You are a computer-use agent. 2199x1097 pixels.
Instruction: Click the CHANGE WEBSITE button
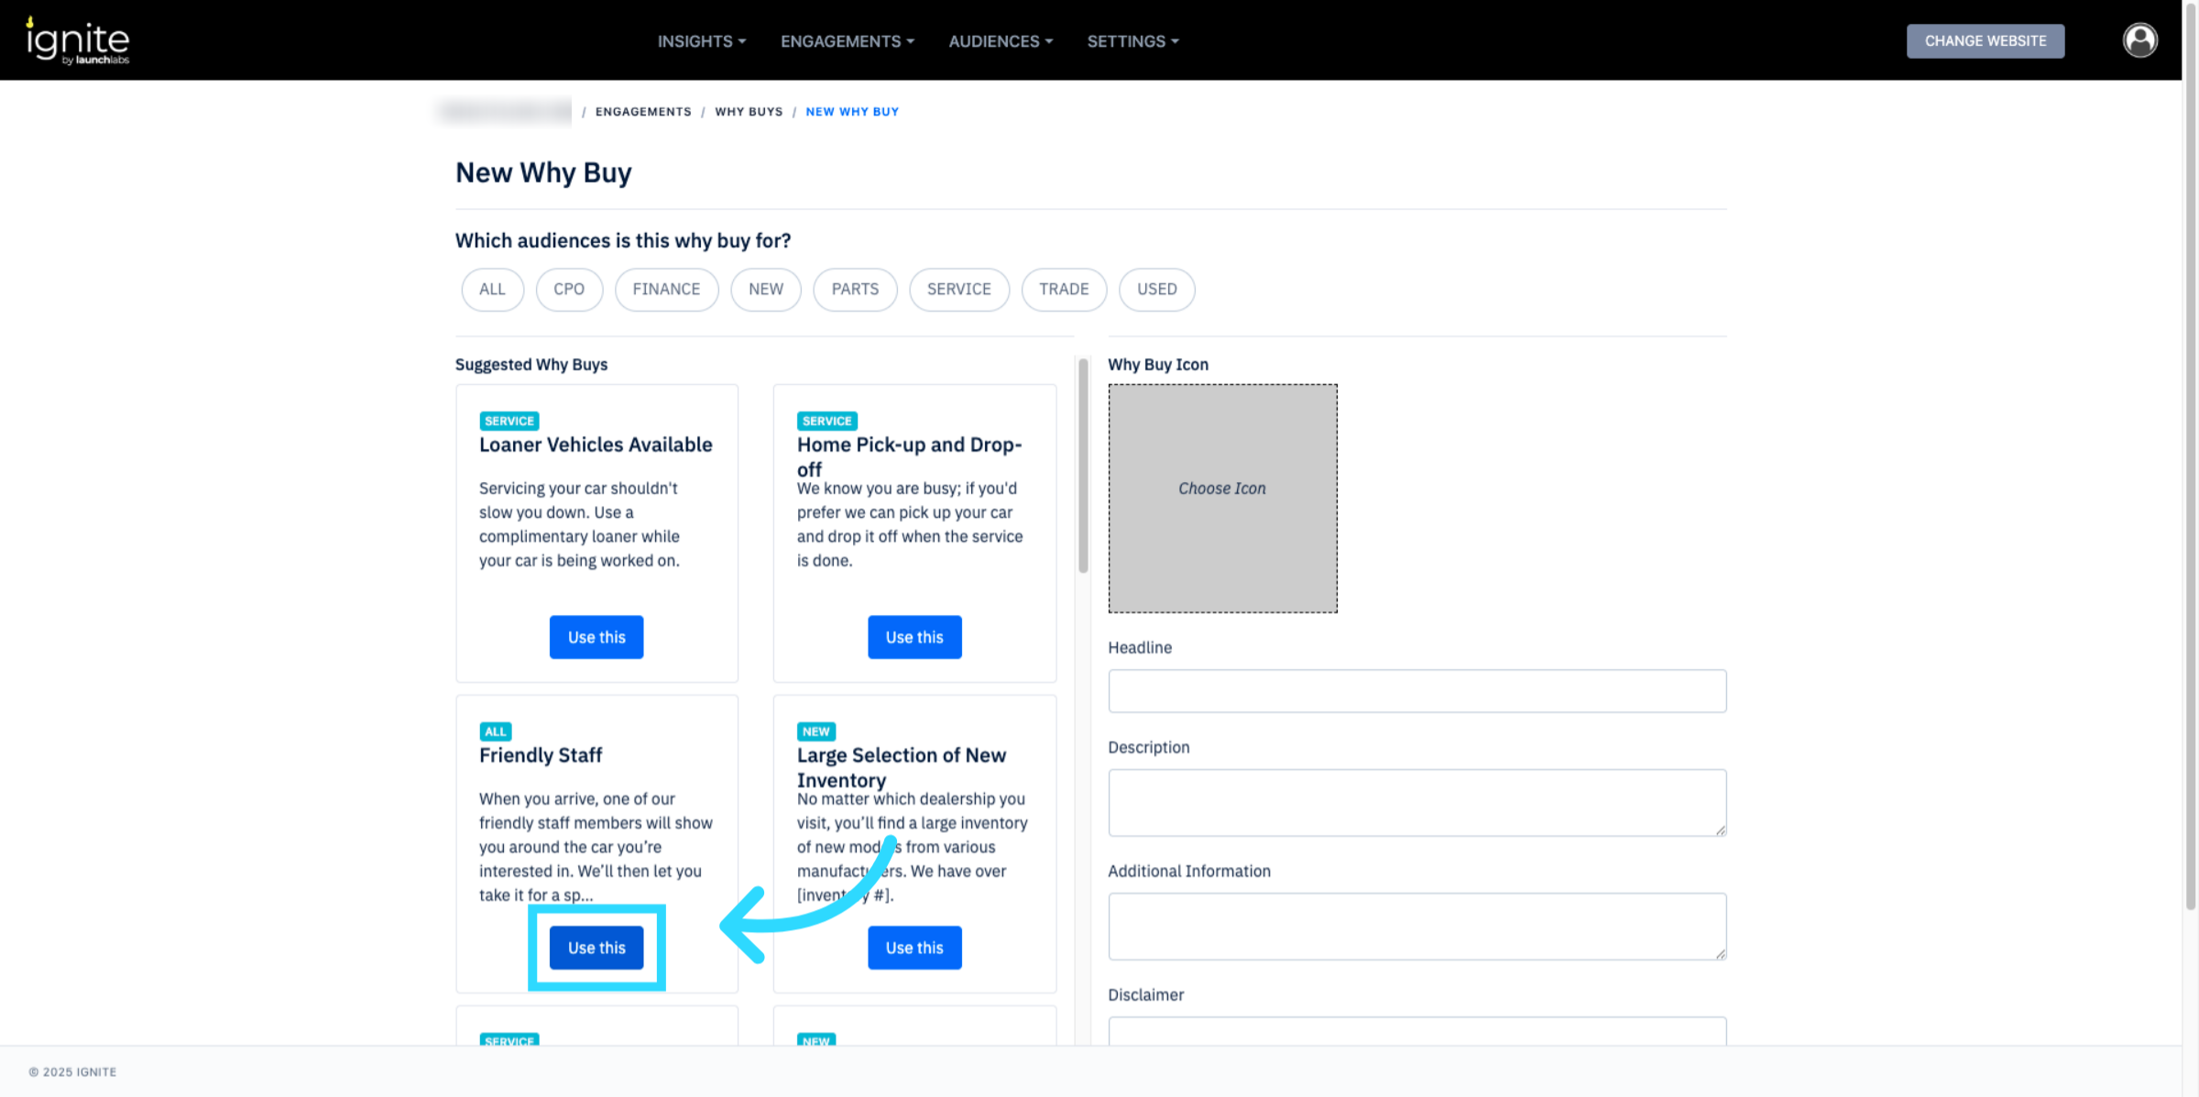coord(1985,41)
